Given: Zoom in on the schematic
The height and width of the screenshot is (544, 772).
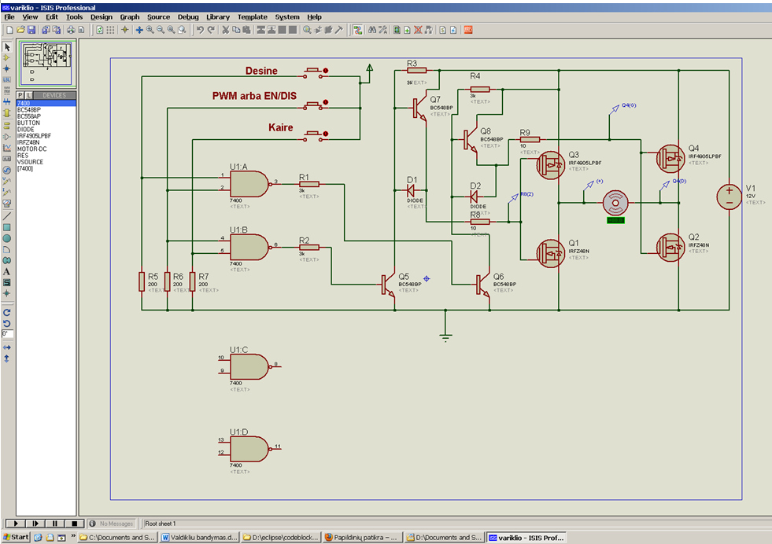Looking at the screenshot, I should pos(150,30).
